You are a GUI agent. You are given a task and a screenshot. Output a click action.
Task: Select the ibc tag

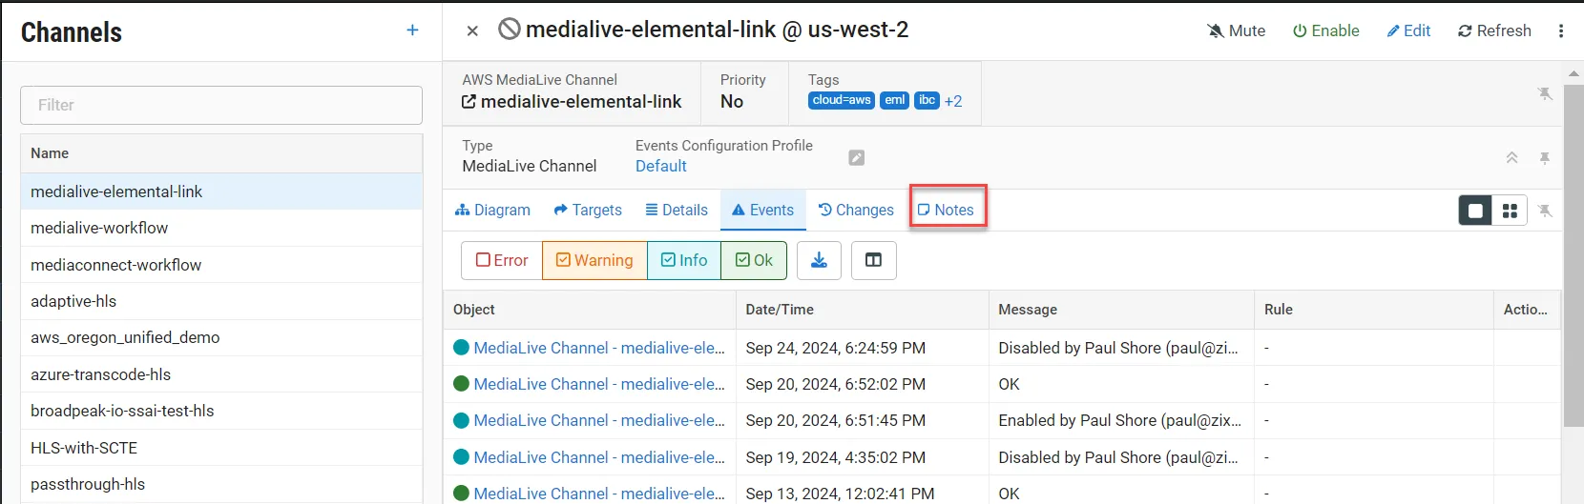coord(927,100)
